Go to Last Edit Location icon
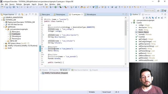 pos(135,7)
